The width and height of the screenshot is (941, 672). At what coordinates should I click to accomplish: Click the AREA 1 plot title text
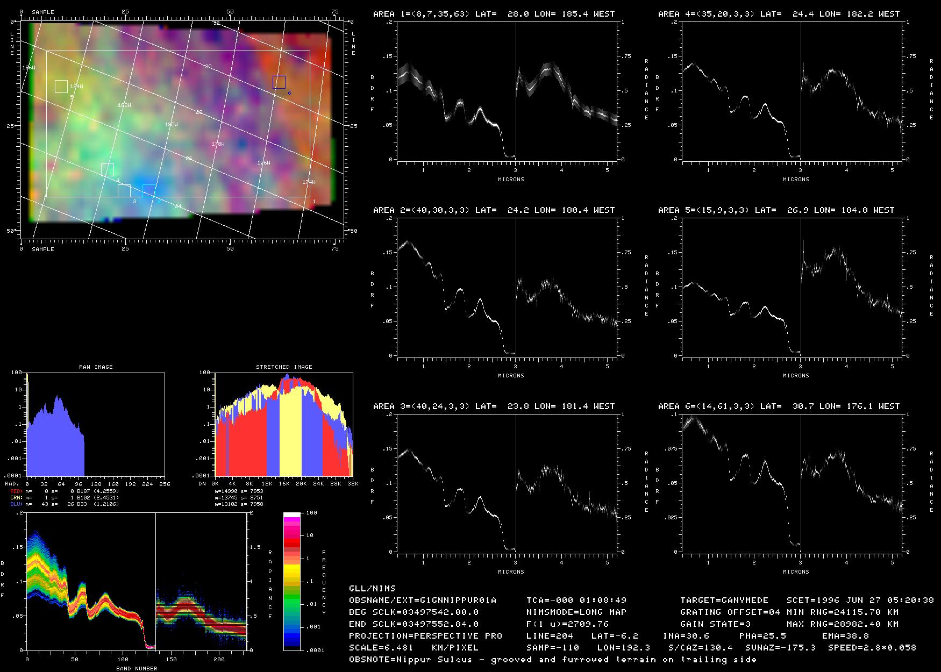pyautogui.click(x=494, y=14)
